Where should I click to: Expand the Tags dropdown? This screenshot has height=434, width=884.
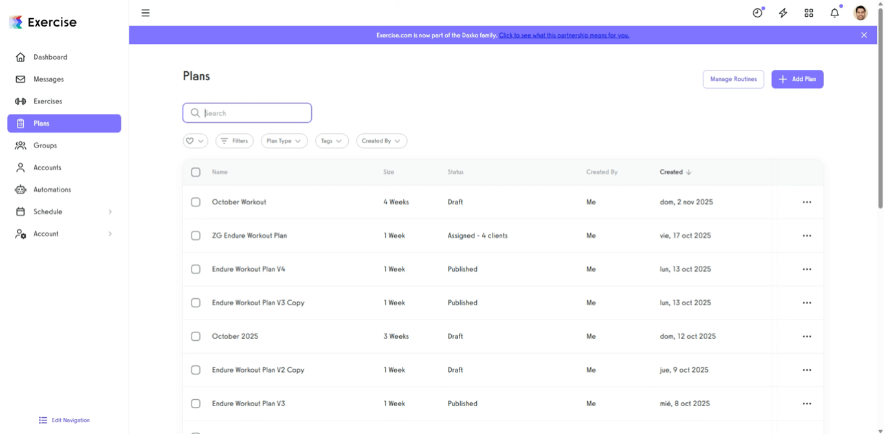click(332, 141)
